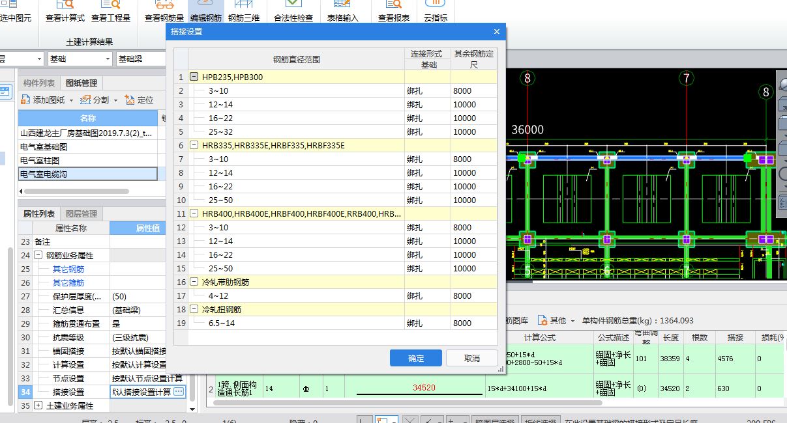Click 计算公式 column header
This screenshot has width=787, height=423.
pos(539,337)
